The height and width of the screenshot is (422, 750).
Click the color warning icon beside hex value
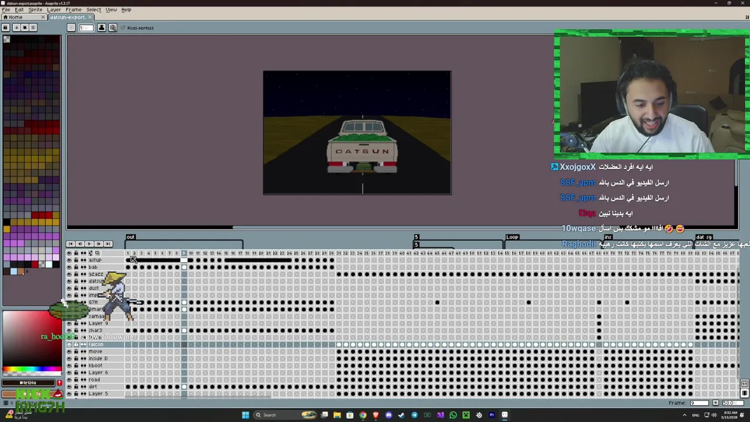pos(59,383)
